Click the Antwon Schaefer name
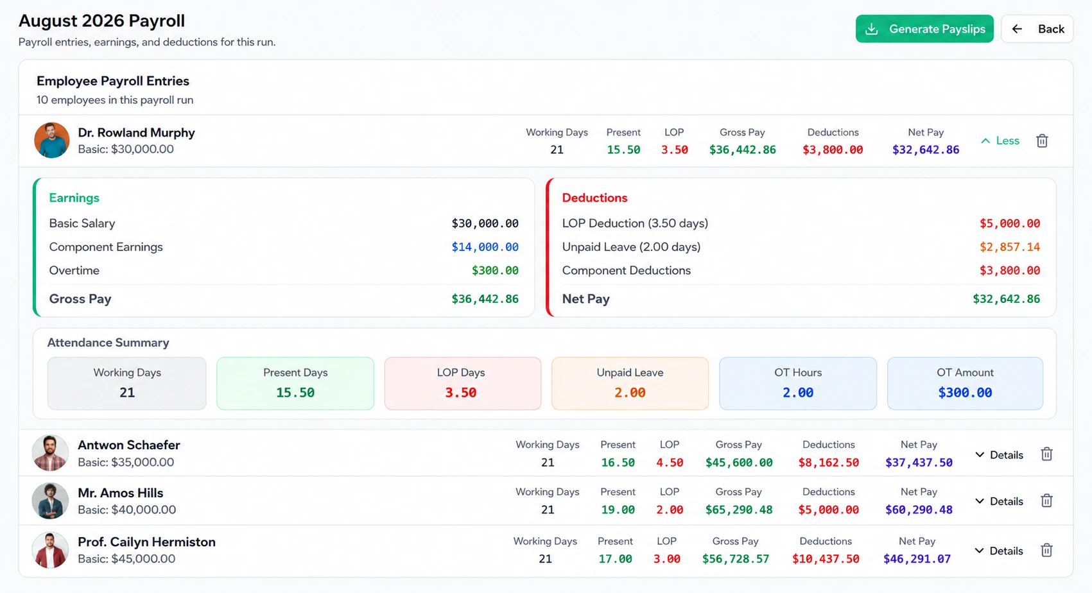The width and height of the screenshot is (1092, 593). 128,445
